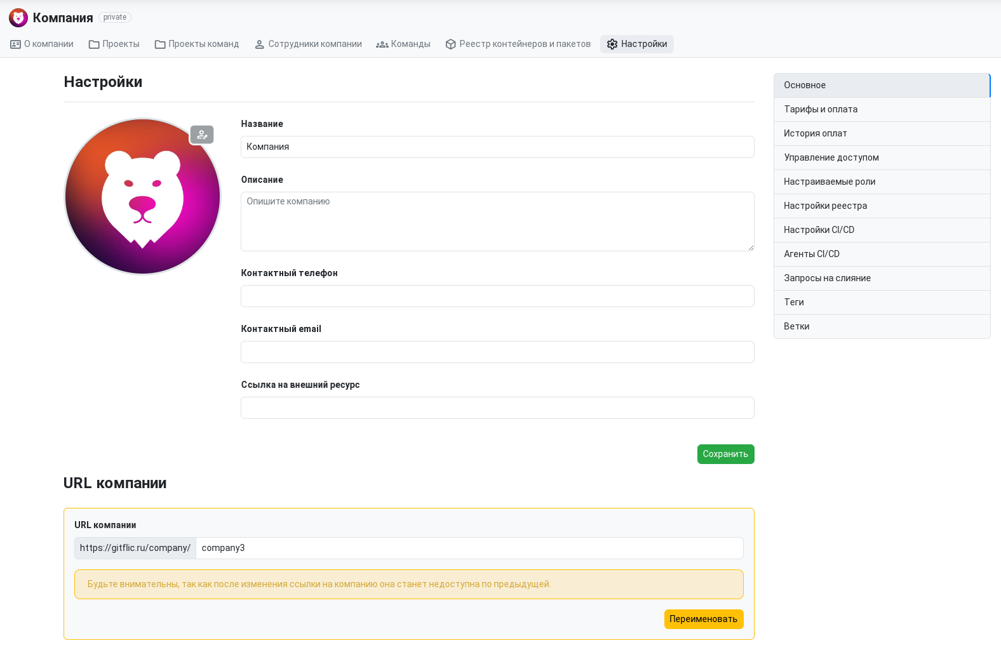Screen dimensions: 1001x650
Task: Open Реестр контейнеров и пакетов tab
Action: coord(518,44)
